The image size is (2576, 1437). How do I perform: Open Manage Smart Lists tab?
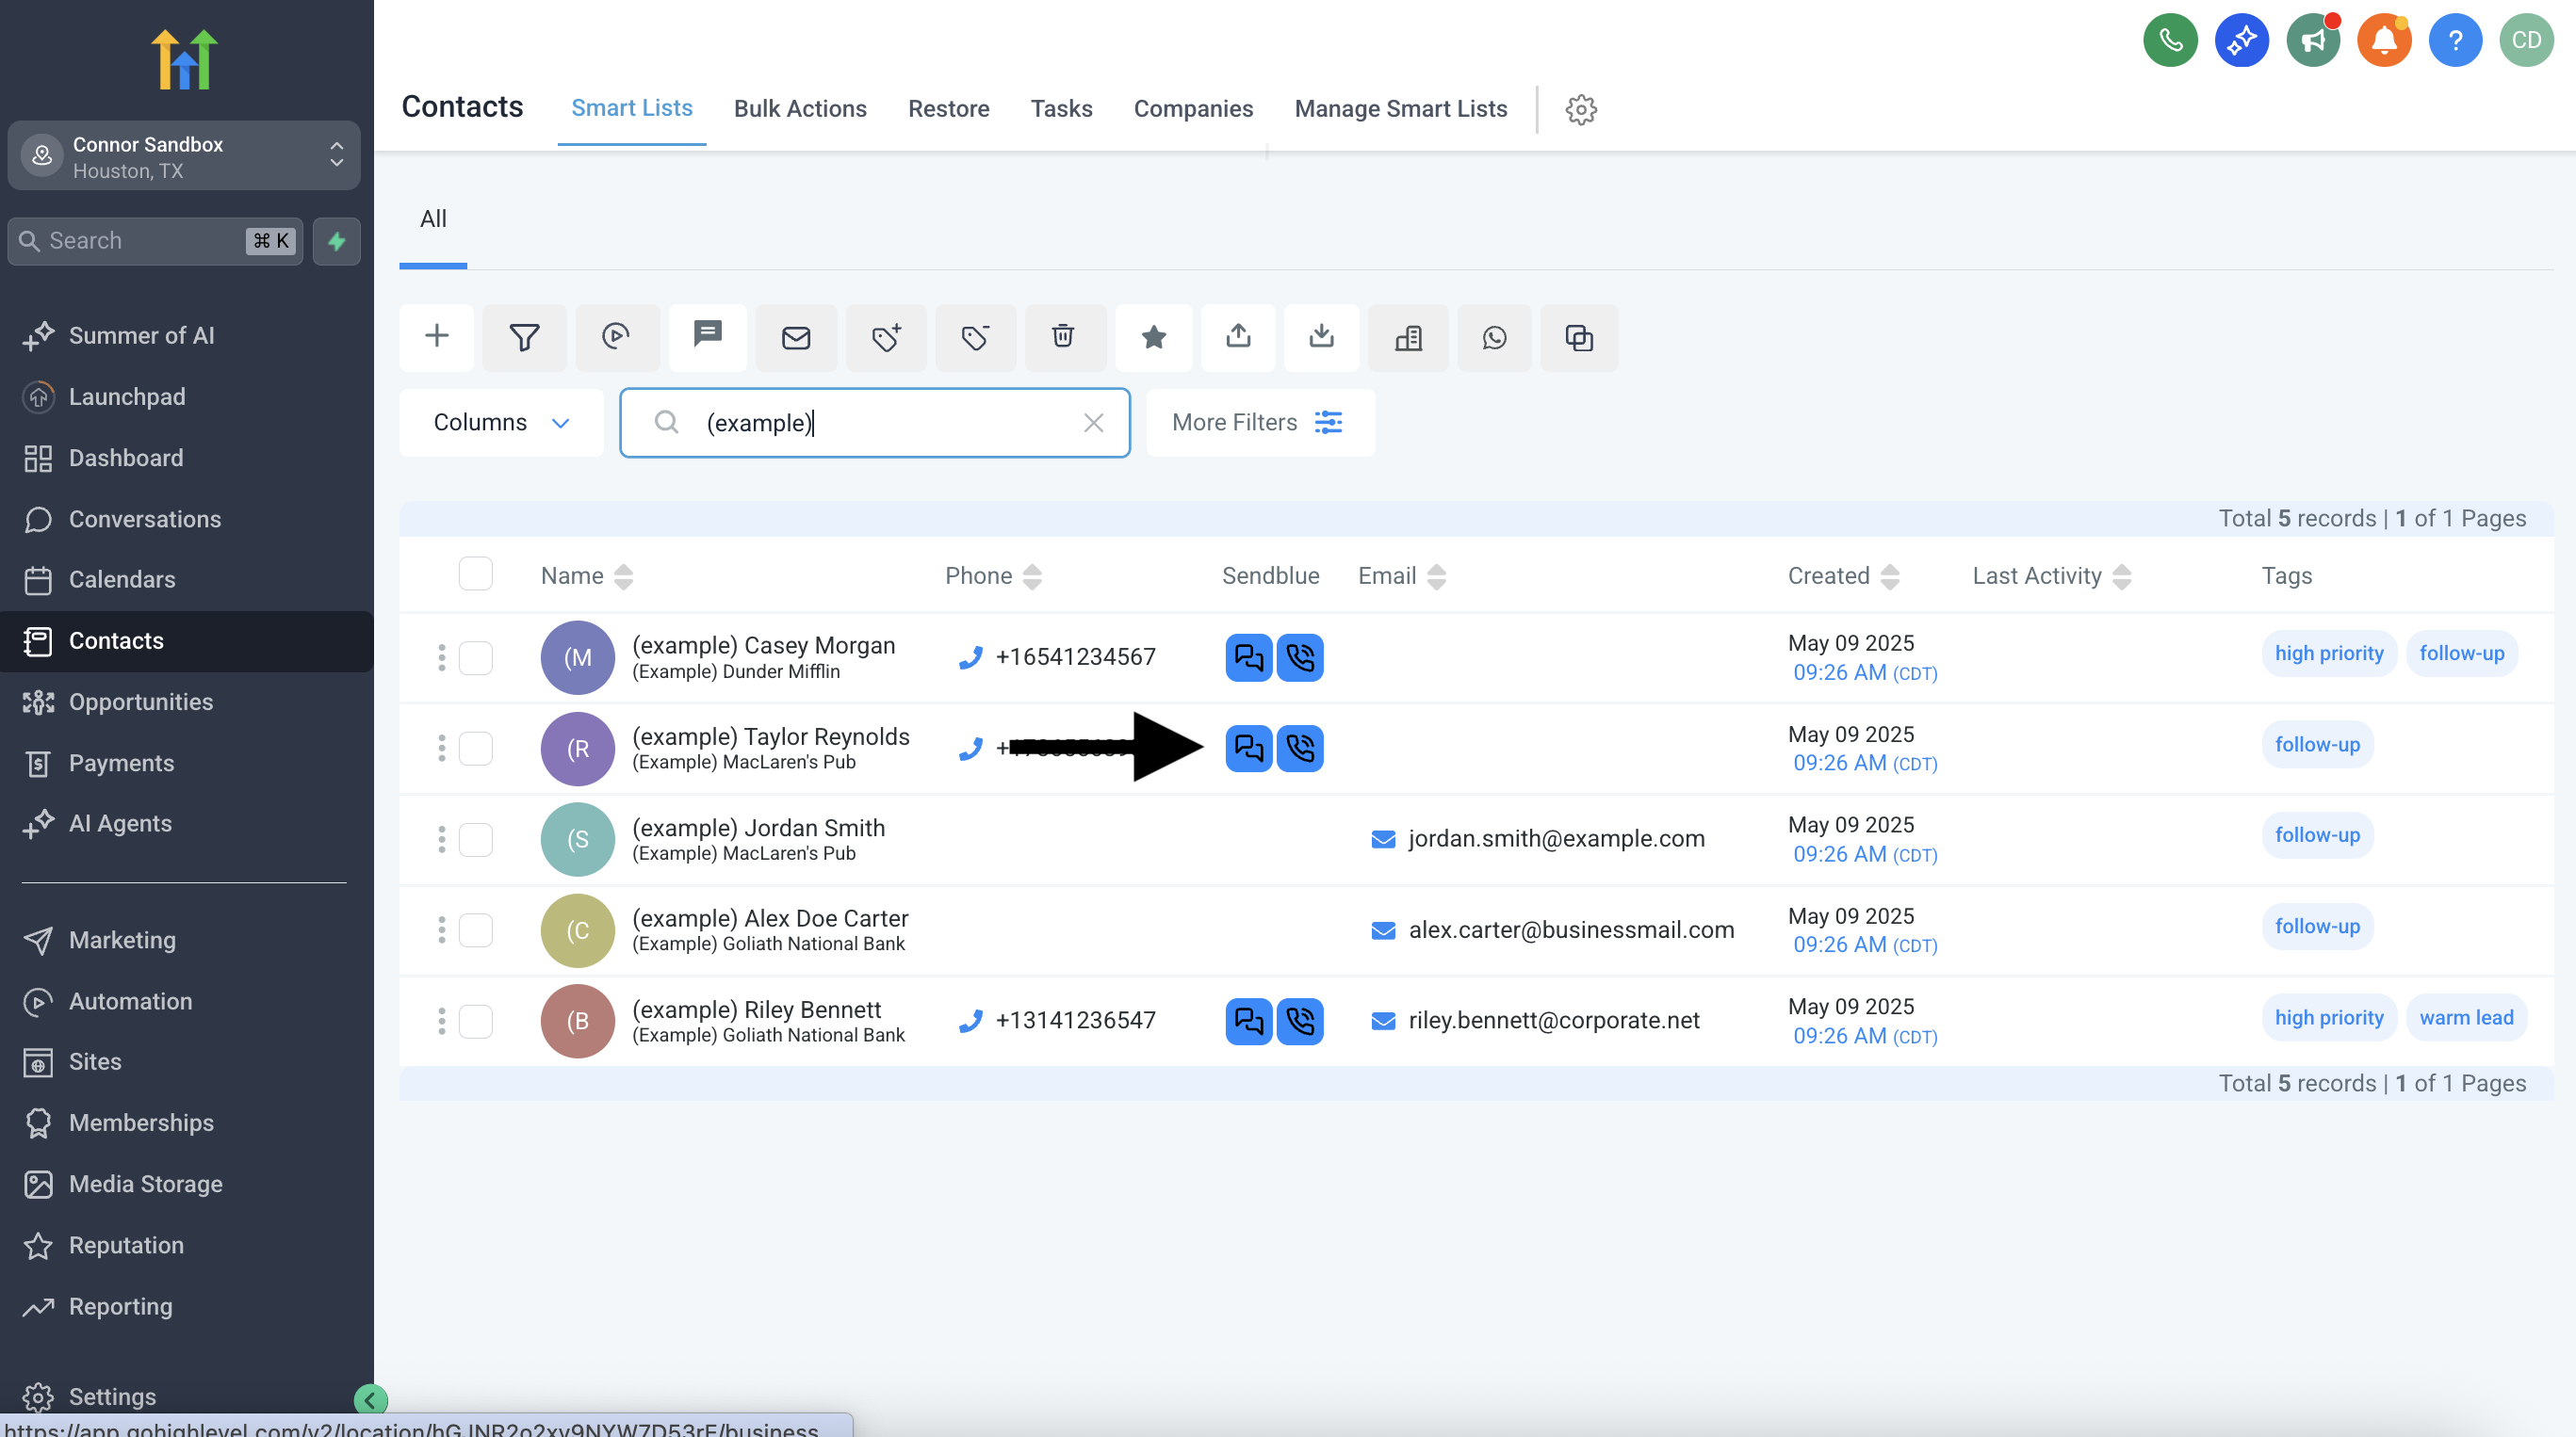1400,109
